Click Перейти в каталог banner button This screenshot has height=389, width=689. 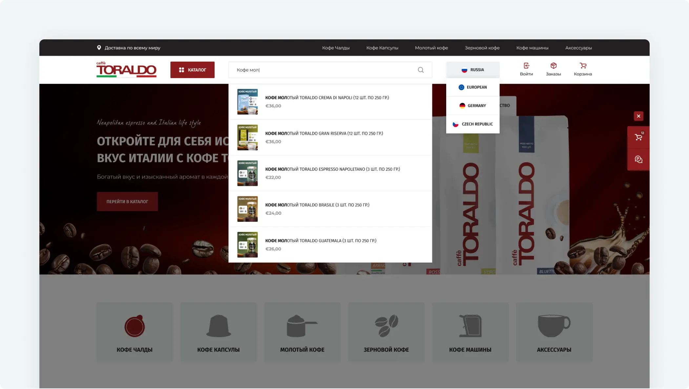(x=127, y=201)
